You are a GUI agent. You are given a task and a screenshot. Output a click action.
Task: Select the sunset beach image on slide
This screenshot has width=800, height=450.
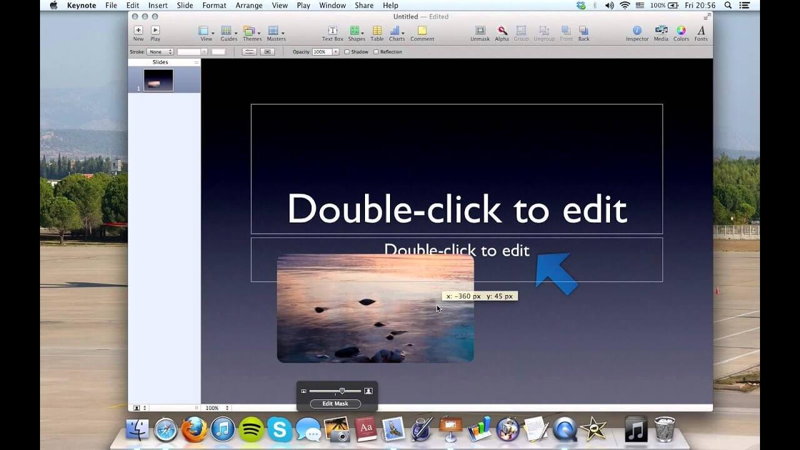click(375, 308)
